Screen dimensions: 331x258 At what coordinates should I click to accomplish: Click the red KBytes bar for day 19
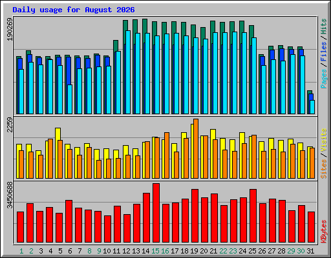point(195,216)
